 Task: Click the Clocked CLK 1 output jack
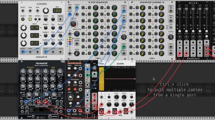[x=46, y=52]
